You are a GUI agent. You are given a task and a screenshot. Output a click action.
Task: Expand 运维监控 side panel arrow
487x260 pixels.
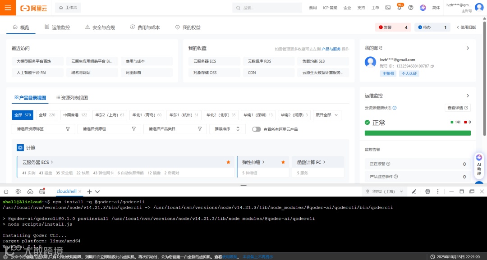tap(468, 96)
